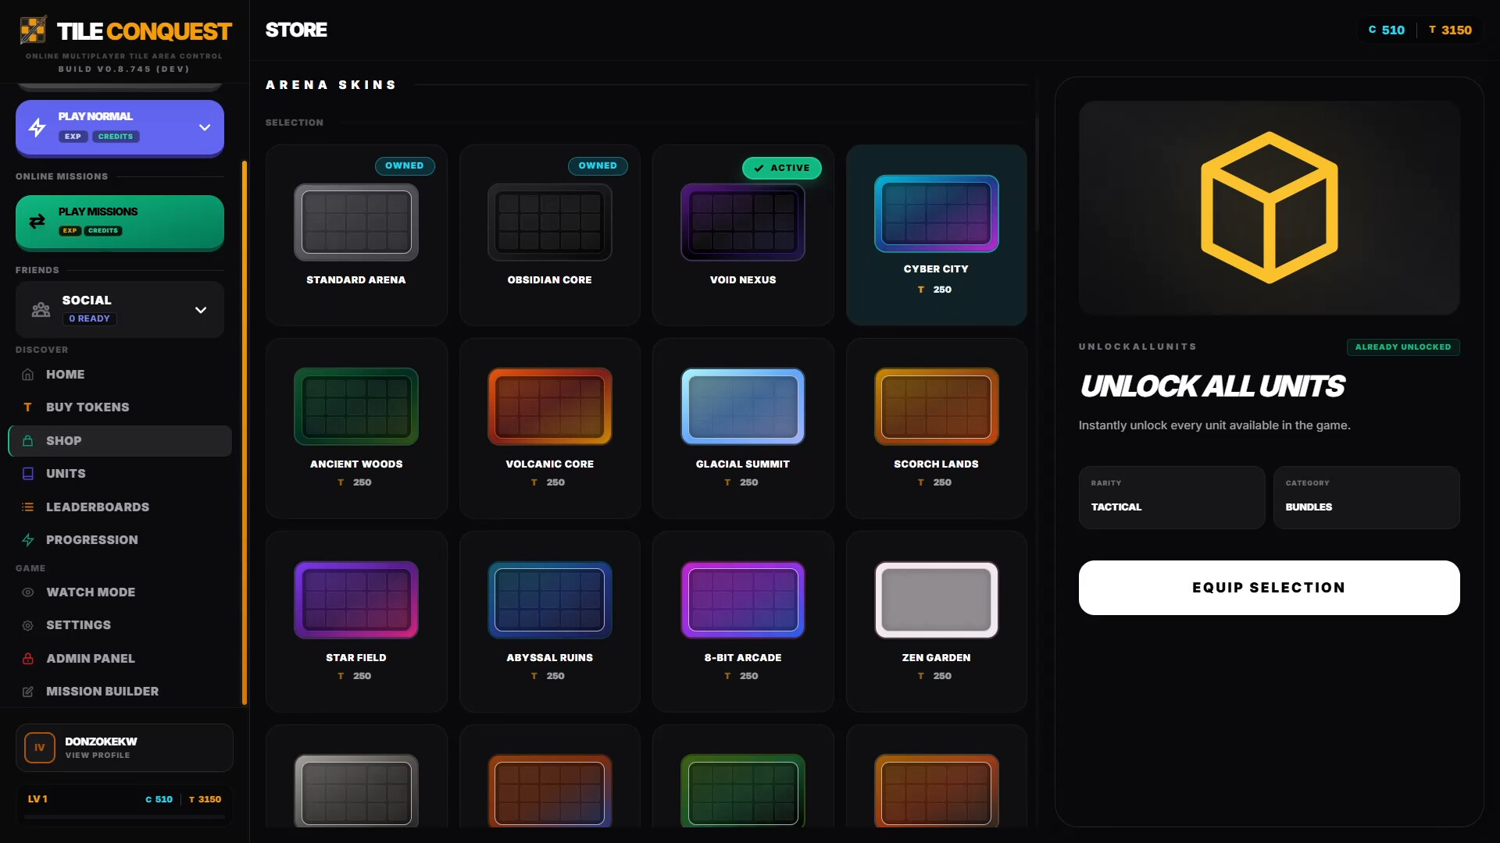Select the Void Nexus skin
The height and width of the screenshot is (843, 1500).
pyautogui.click(x=743, y=235)
